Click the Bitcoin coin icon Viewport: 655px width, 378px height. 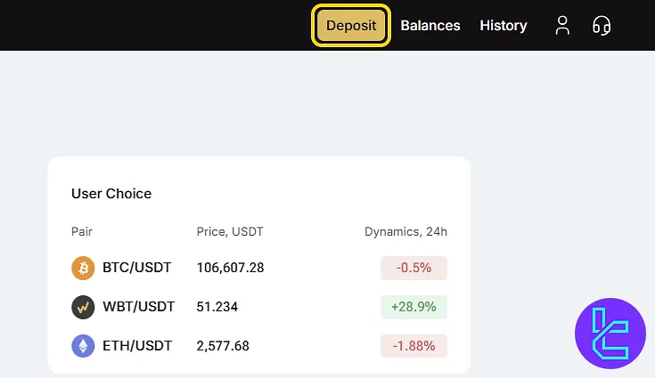click(x=83, y=268)
